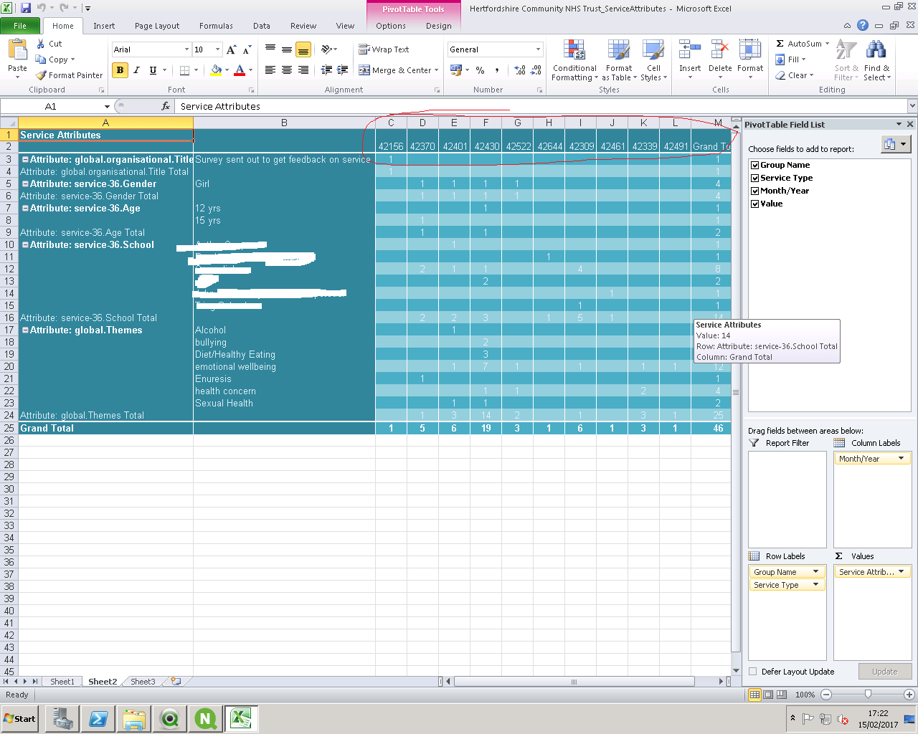This screenshot has width=918, height=734.
Task: Open Conditional Formatting menu
Action: coord(574,61)
